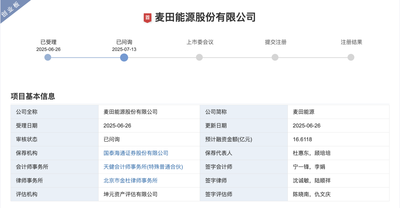
Task: Click the 注册结果 stage label
Action: [x=351, y=42]
